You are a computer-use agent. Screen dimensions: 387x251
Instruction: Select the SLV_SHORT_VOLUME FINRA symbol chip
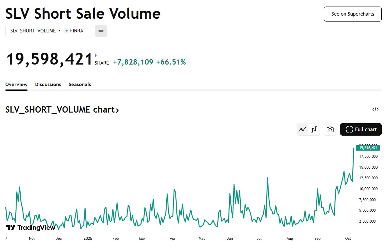coord(49,31)
